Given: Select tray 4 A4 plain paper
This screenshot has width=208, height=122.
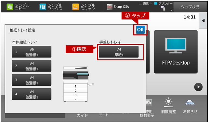Looking at the screenshot, I should click(x=32, y=94).
